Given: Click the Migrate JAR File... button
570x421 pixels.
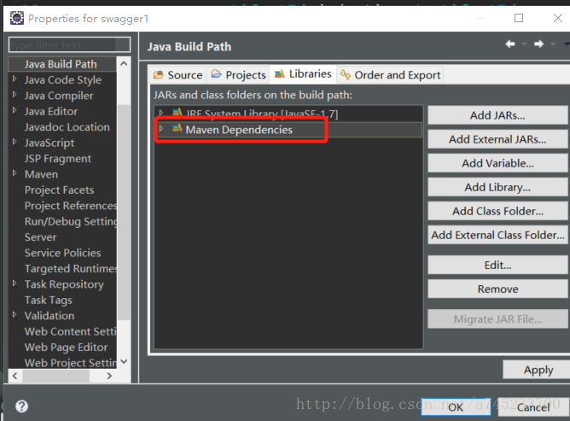Looking at the screenshot, I should point(497,319).
